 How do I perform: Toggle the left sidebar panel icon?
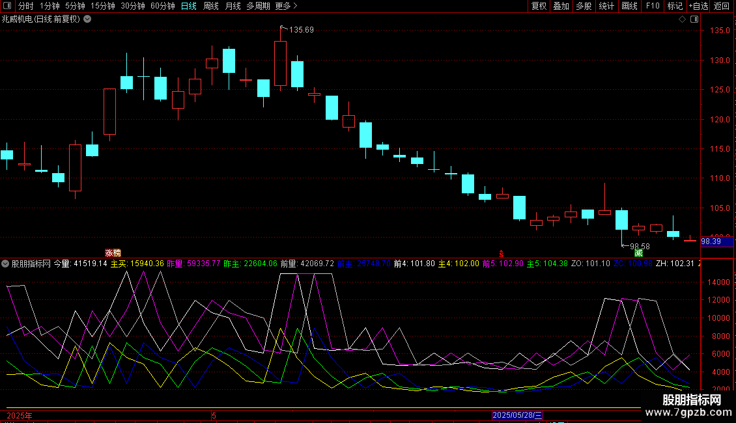(x=7, y=6)
